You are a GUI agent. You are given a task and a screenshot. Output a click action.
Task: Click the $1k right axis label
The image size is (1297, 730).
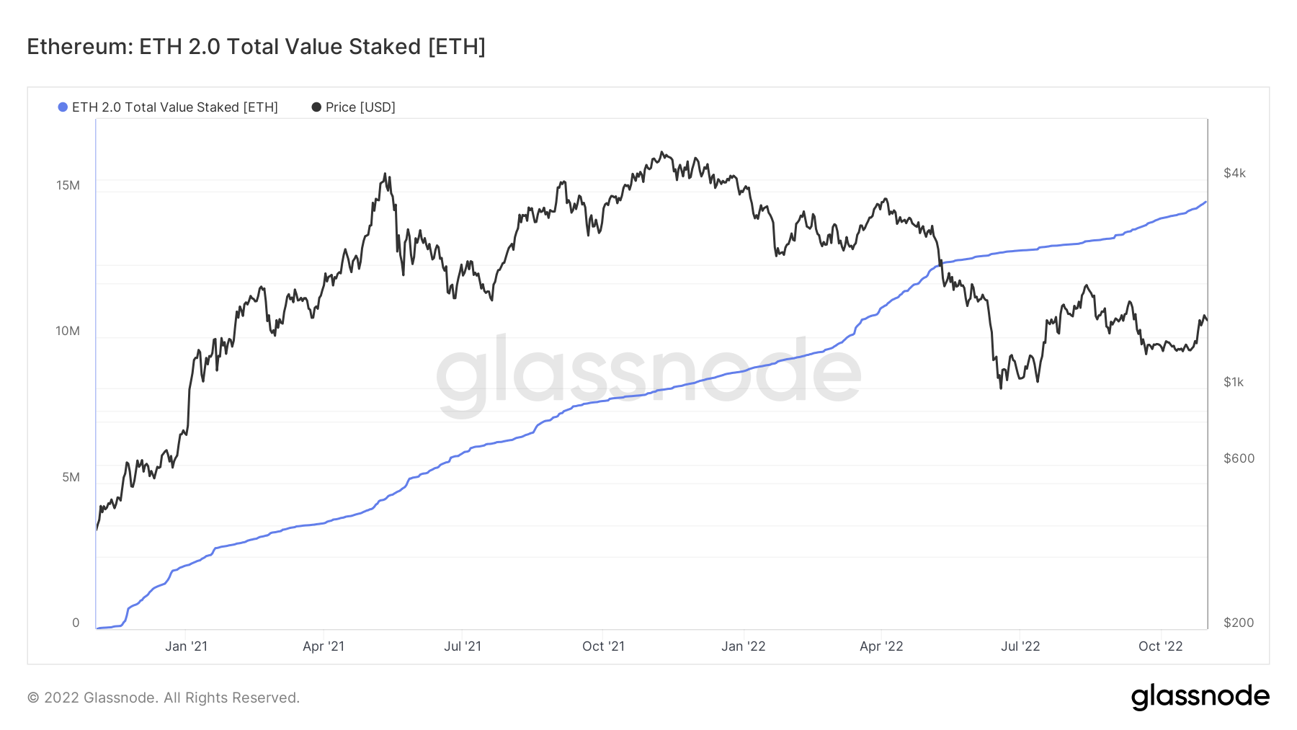[1234, 382]
